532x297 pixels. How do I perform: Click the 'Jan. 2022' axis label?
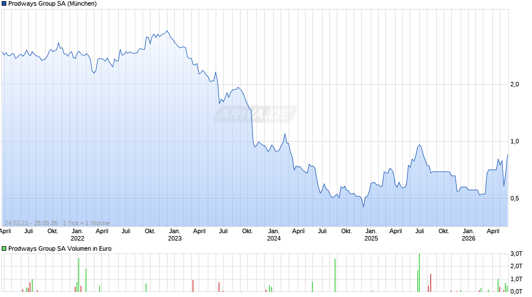coord(78,235)
